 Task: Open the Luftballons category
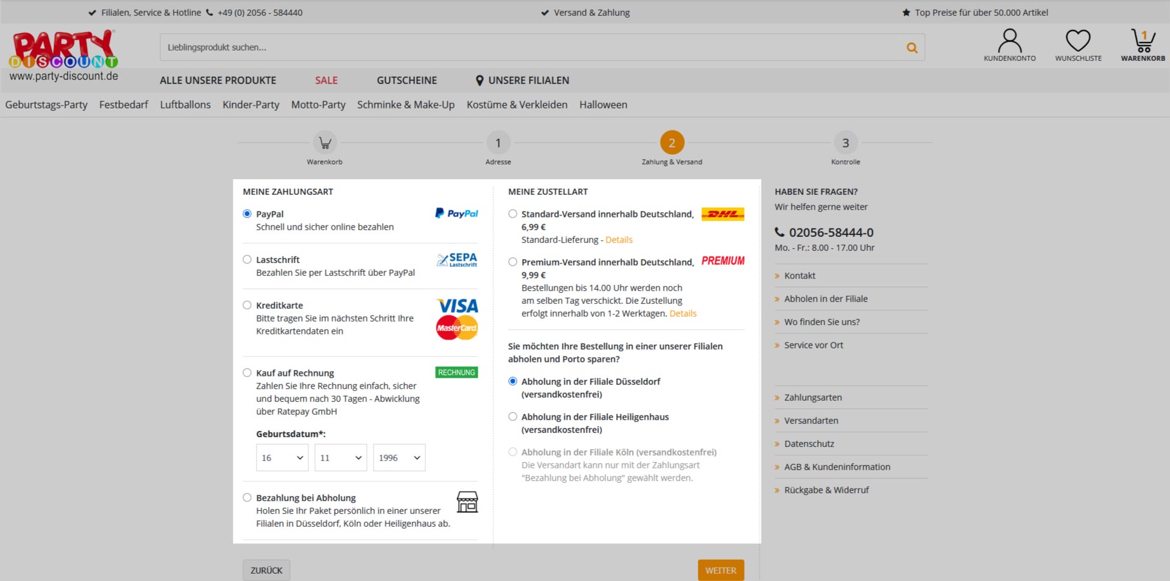tap(185, 105)
